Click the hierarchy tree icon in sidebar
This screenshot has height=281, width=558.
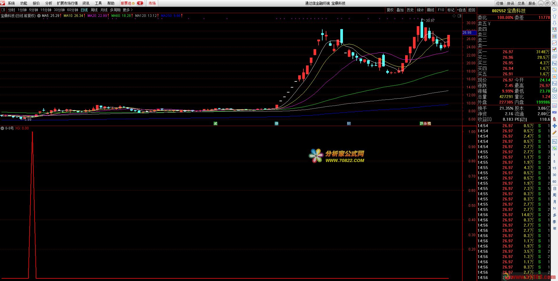click(x=554, y=70)
